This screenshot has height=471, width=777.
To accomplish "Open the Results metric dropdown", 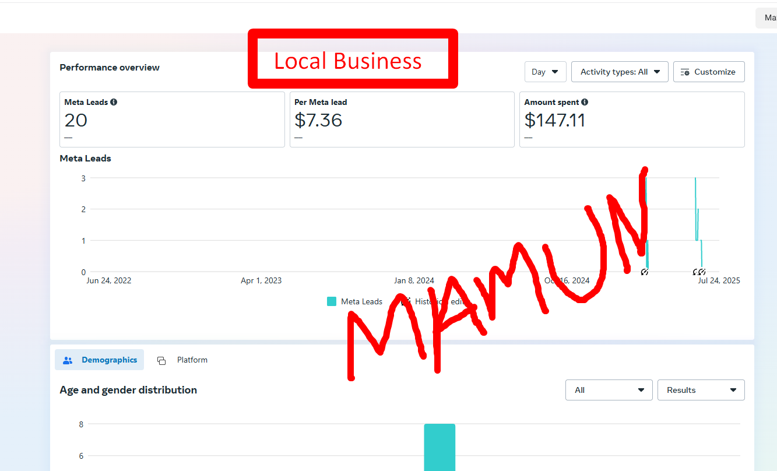I will (x=701, y=390).
